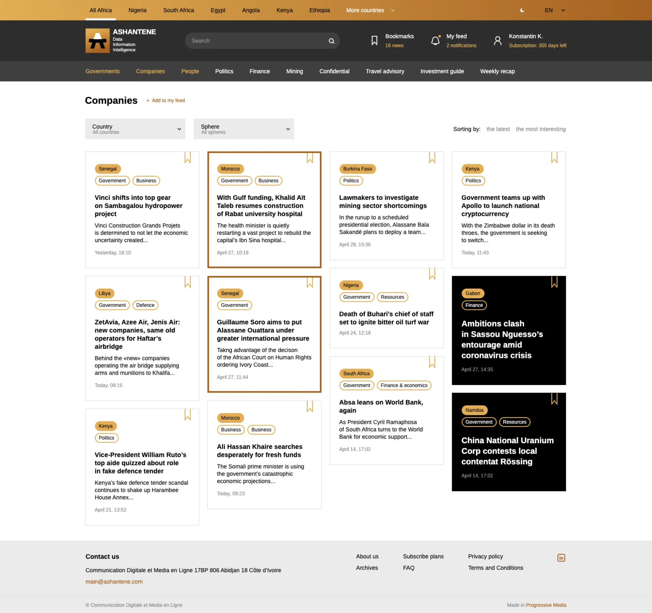Bookmark the ZetAvia Haftar airbridge article
Screen dimensions: 652x613
tap(187, 282)
